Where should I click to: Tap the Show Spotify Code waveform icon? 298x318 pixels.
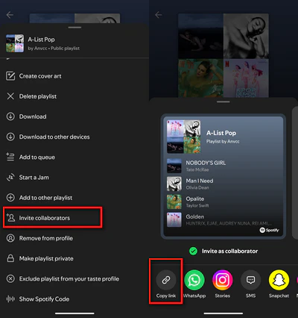(10, 299)
